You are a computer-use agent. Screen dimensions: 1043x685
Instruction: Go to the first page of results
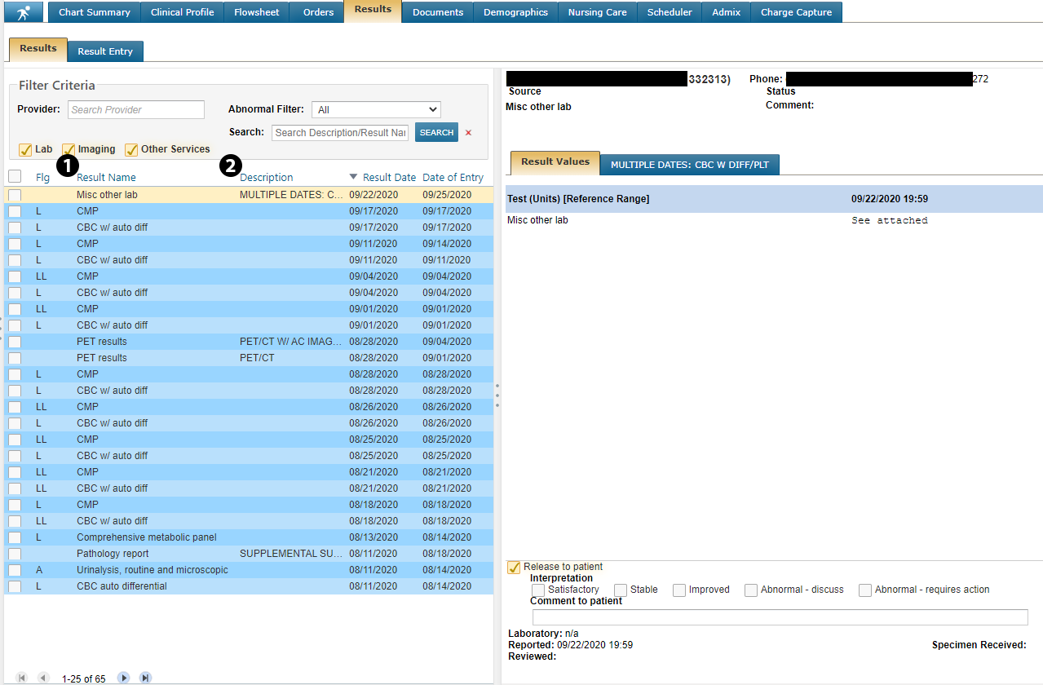coord(22,678)
